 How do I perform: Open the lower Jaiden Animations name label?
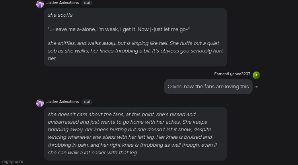(62, 102)
